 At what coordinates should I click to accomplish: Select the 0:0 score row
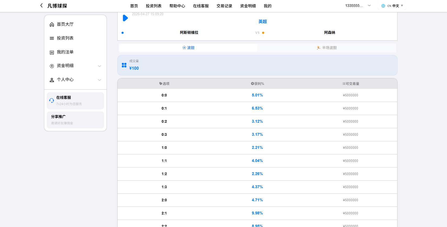257,95
